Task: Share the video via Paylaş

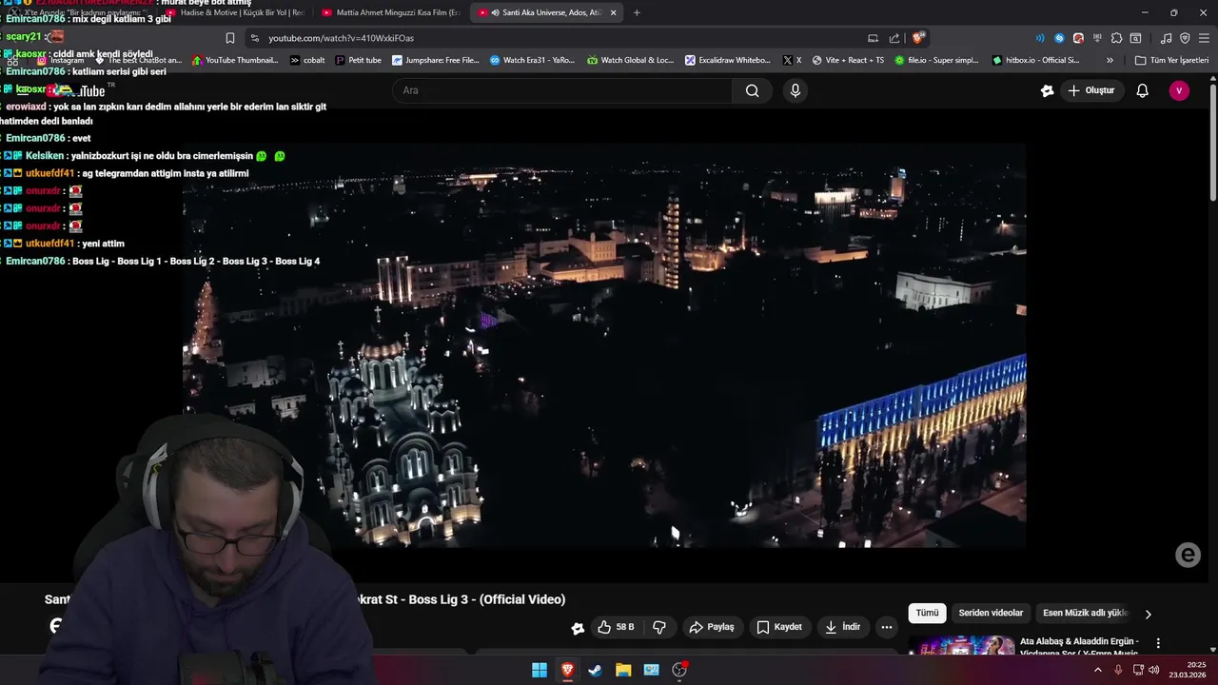Action: click(712, 627)
